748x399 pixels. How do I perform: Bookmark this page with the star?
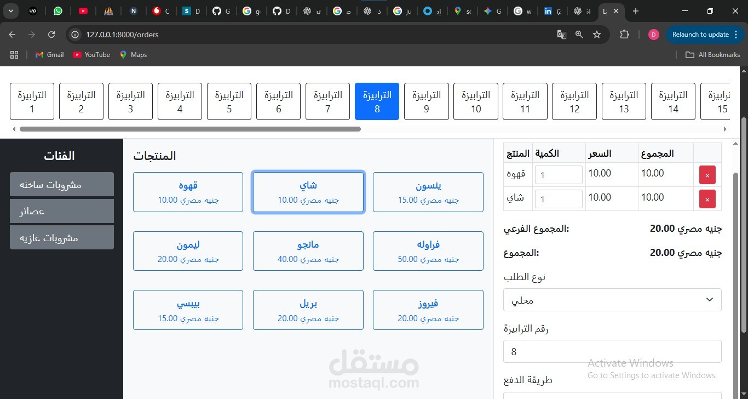[x=597, y=35]
